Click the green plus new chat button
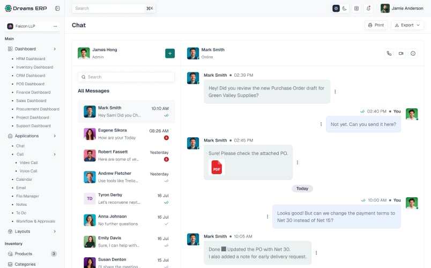431x268 pixels. click(x=170, y=53)
